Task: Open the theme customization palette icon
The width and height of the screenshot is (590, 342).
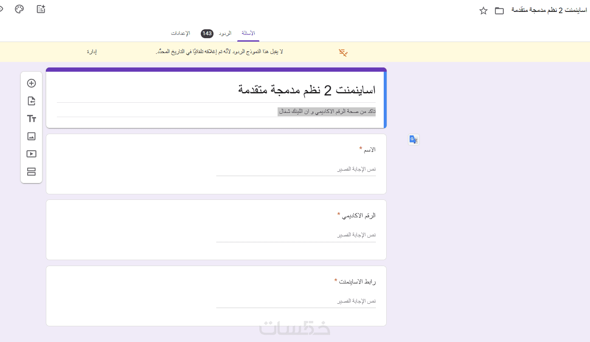Action: (x=20, y=9)
